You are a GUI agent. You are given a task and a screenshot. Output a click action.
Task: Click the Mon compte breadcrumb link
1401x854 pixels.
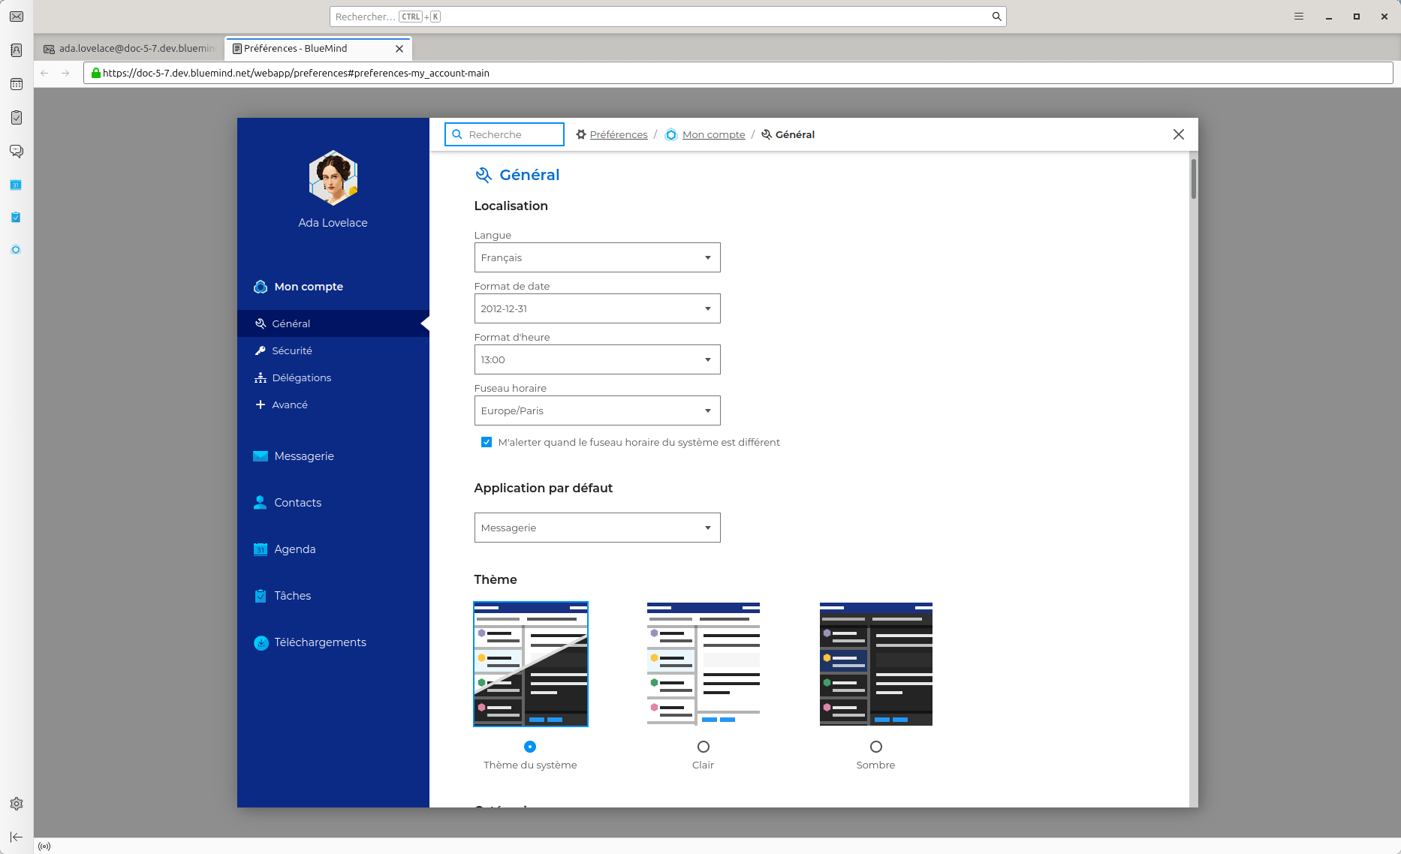714,134
